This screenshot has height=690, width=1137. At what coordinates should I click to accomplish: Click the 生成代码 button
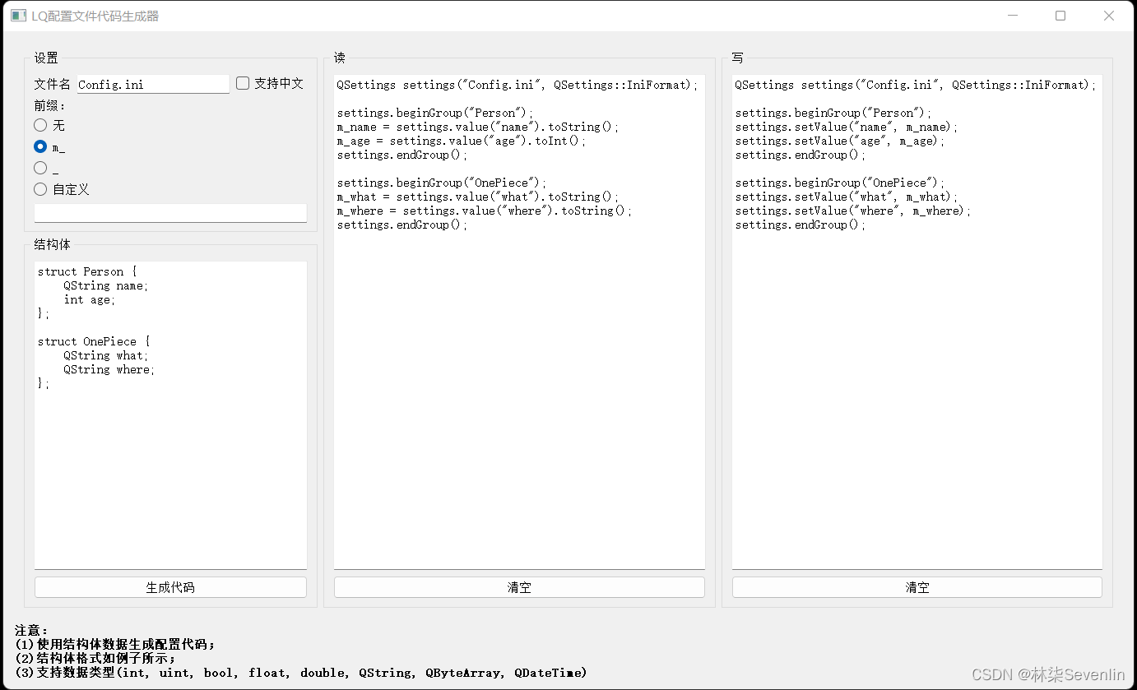(170, 587)
